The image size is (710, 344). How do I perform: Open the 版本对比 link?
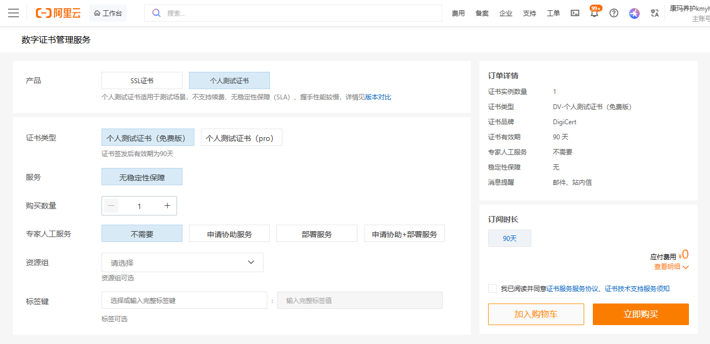[378, 97]
